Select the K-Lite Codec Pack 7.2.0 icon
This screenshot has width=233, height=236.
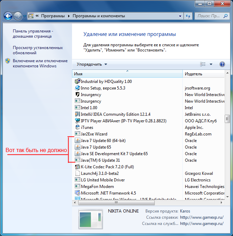pyautogui.click(x=77, y=167)
